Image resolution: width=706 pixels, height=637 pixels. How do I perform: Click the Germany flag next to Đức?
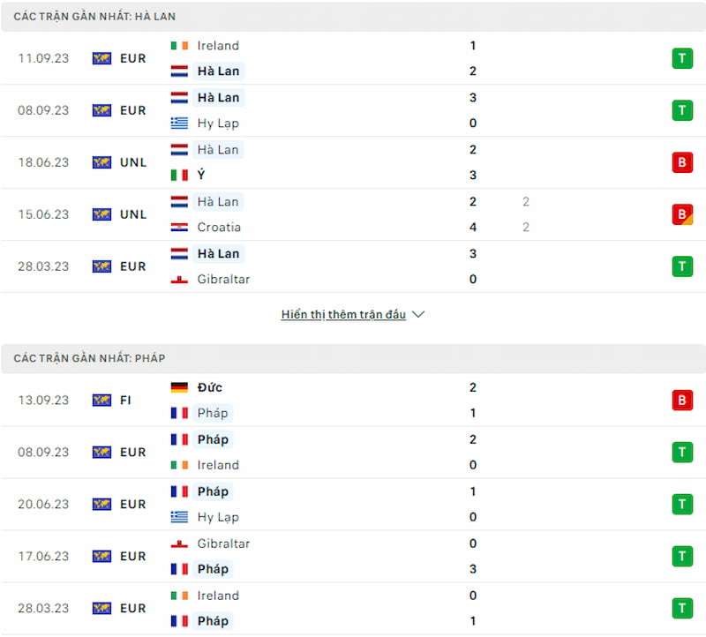[x=179, y=387]
